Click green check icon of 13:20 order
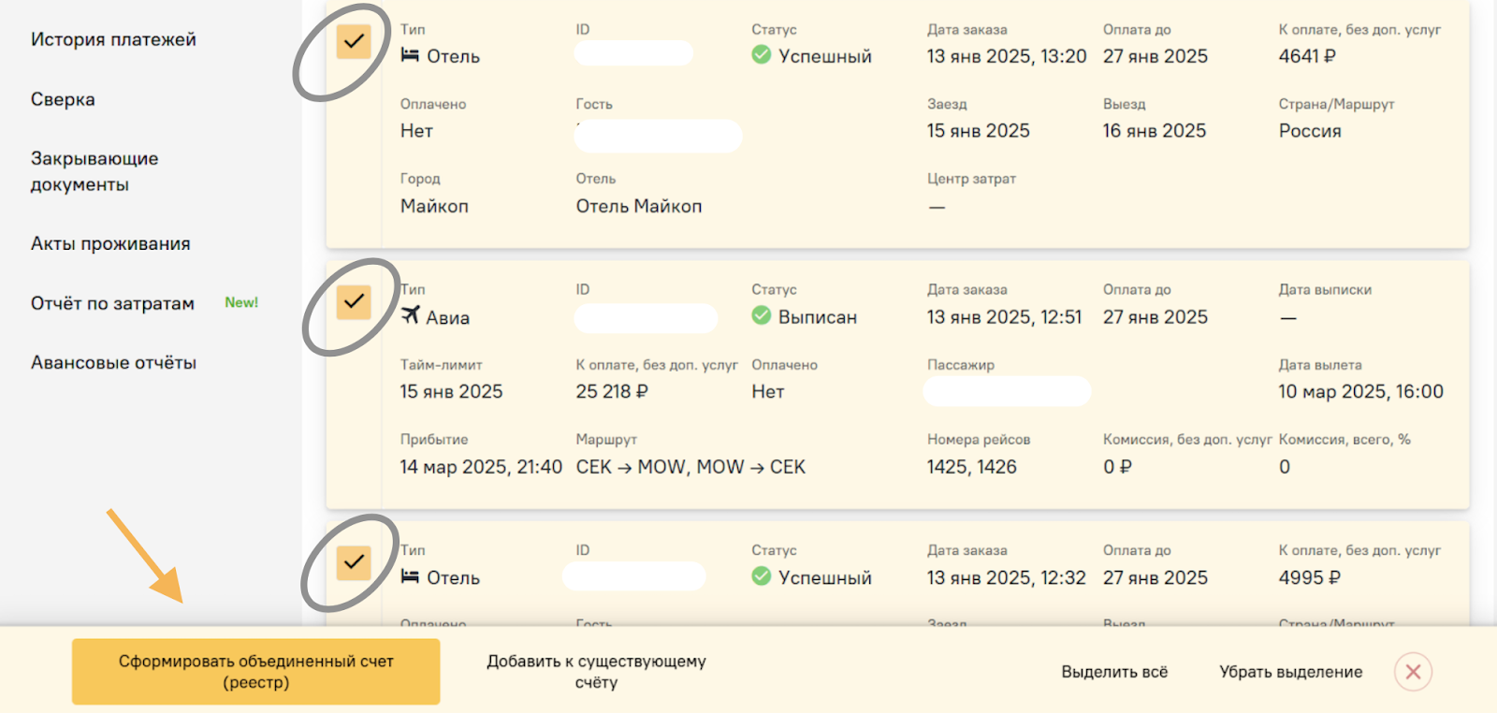 click(x=762, y=55)
